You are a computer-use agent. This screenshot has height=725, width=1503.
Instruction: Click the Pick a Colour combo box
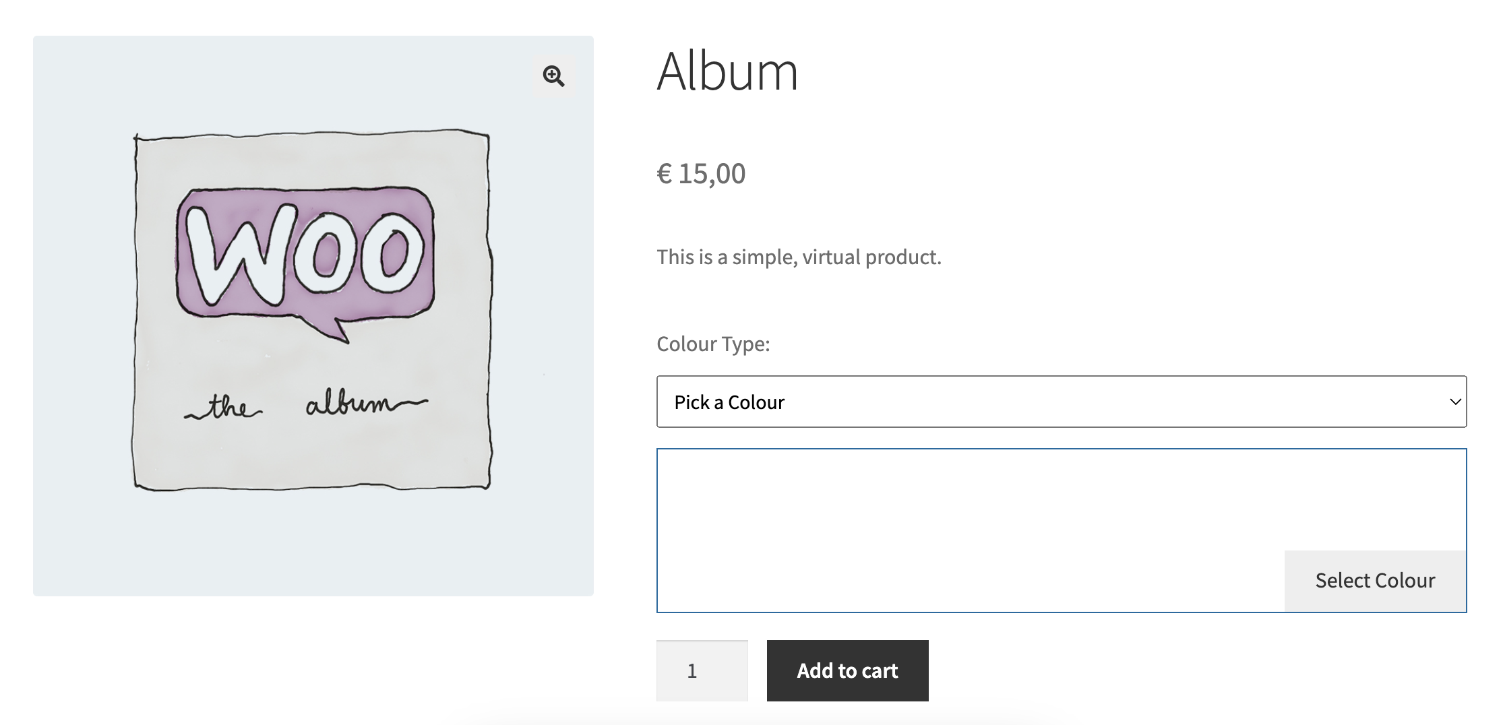1062,402
